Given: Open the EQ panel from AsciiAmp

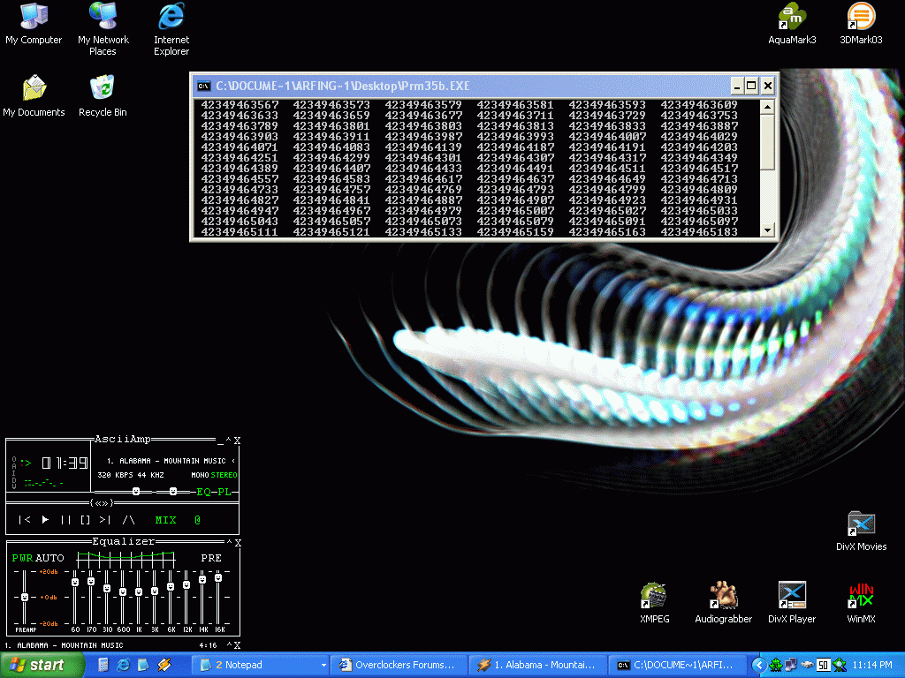Looking at the screenshot, I should [x=204, y=491].
